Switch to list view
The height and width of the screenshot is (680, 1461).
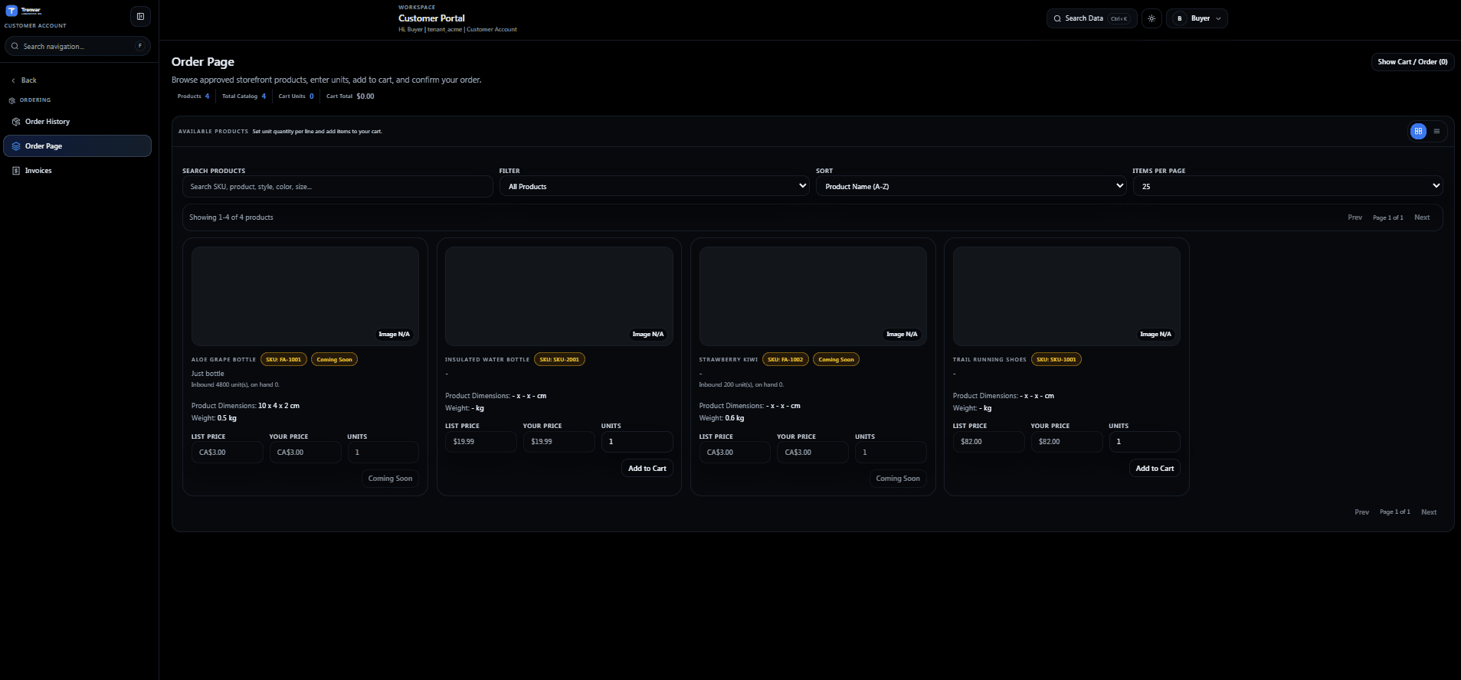(1436, 131)
